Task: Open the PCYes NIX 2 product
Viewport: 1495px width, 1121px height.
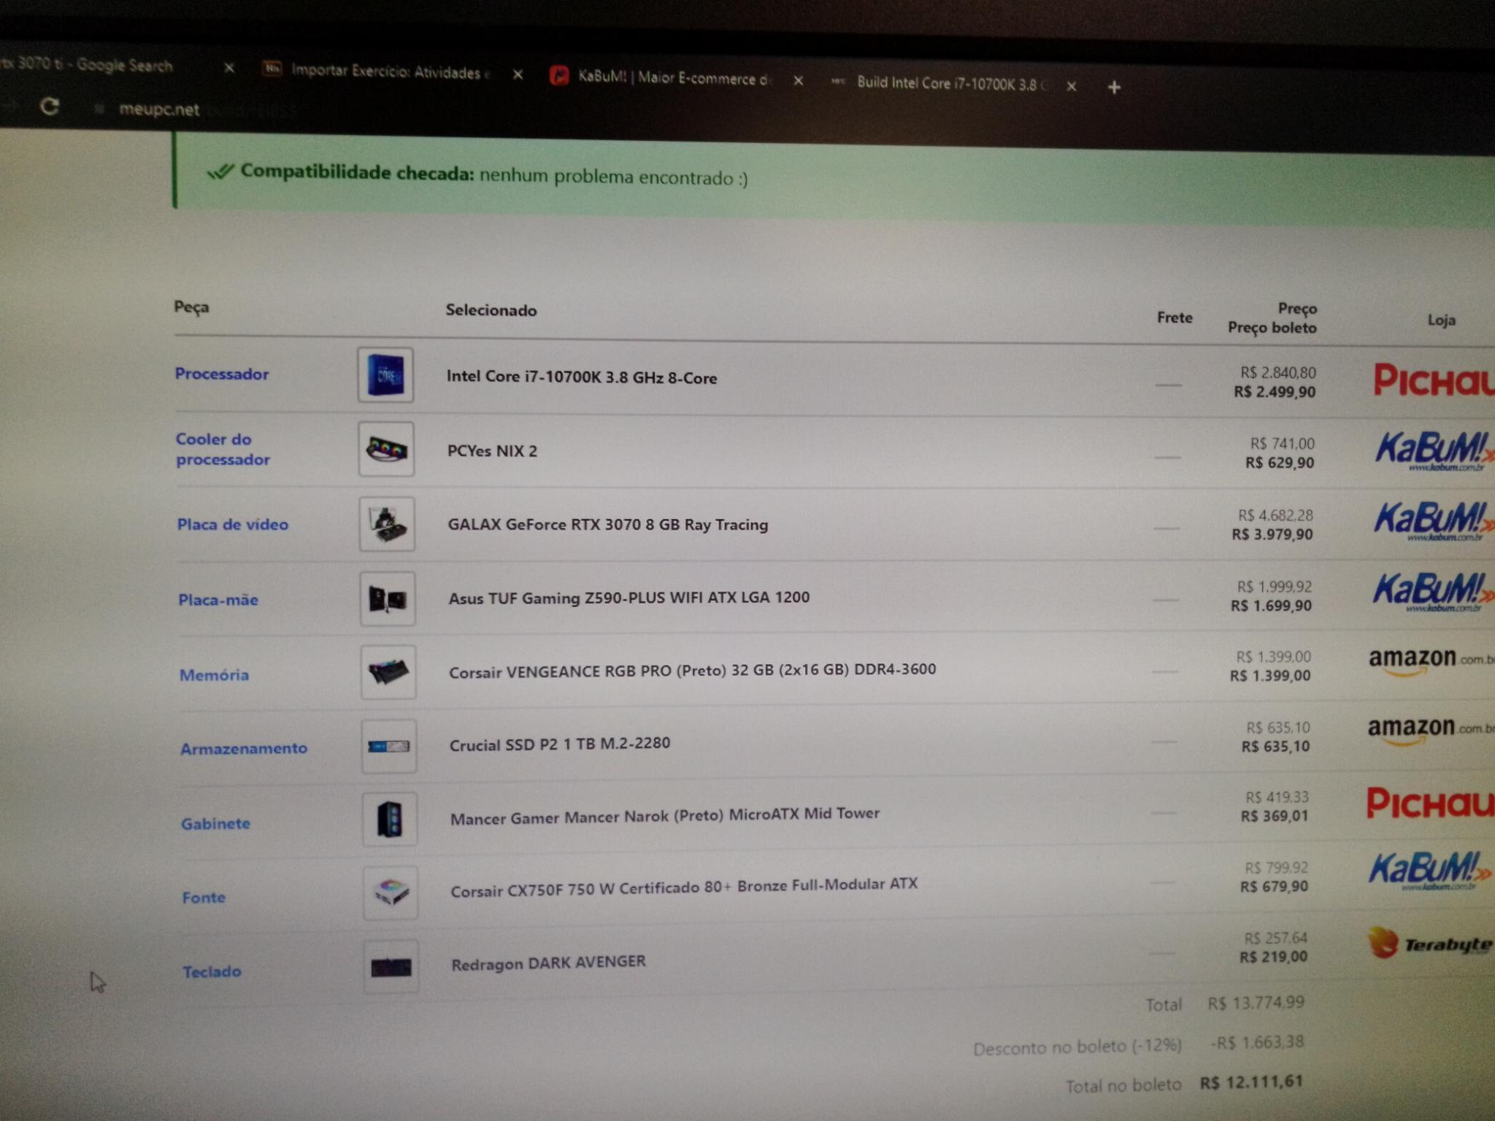Action: point(492,450)
